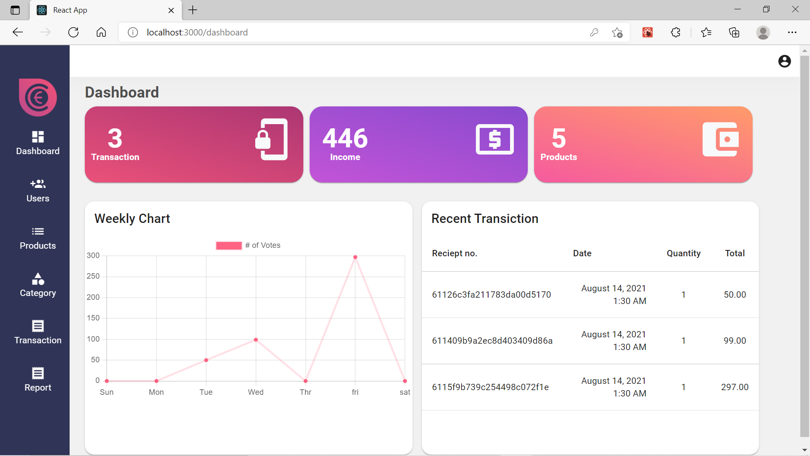Expand the Weekly Chart panel
810x456 pixels.
click(133, 219)
